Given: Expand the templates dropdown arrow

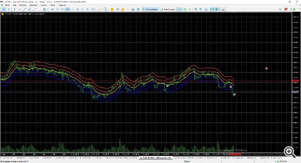Looking at the screenshot, I should tap(108, 9).
